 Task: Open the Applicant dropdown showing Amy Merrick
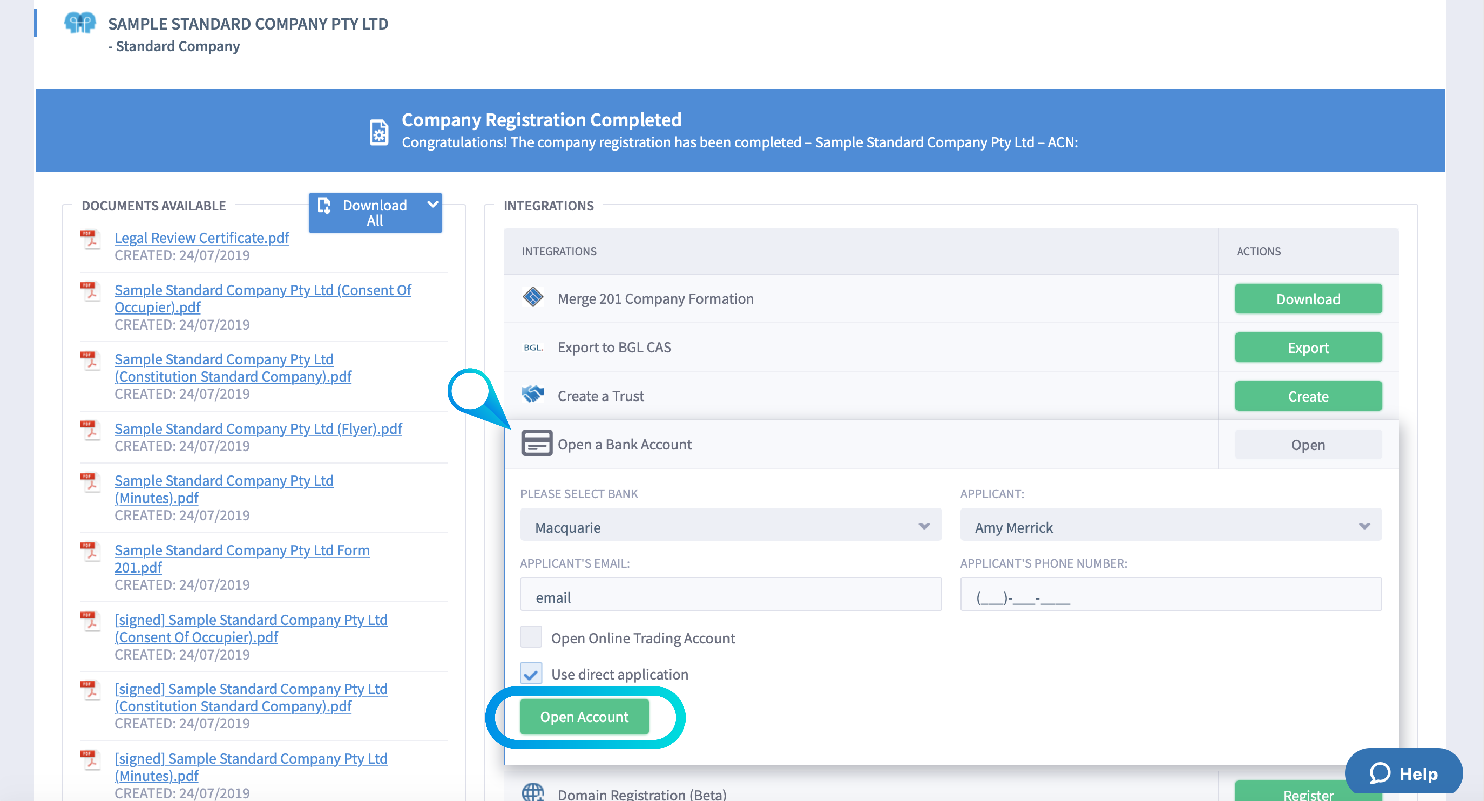[x=1171, y=525]
